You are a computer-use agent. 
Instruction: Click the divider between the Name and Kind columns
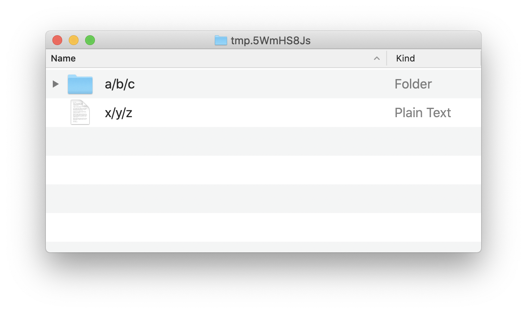click(387, 58)
